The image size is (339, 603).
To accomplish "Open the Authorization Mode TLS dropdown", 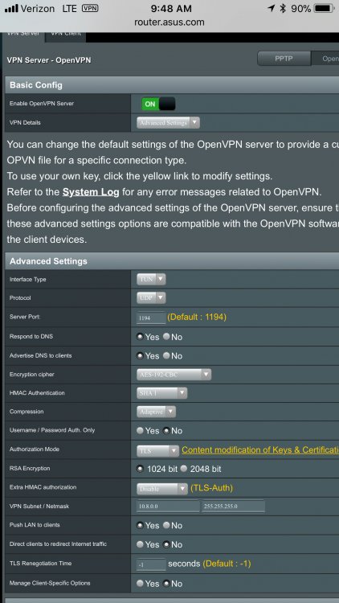I will pyautogui.click(x=157, y=450).
